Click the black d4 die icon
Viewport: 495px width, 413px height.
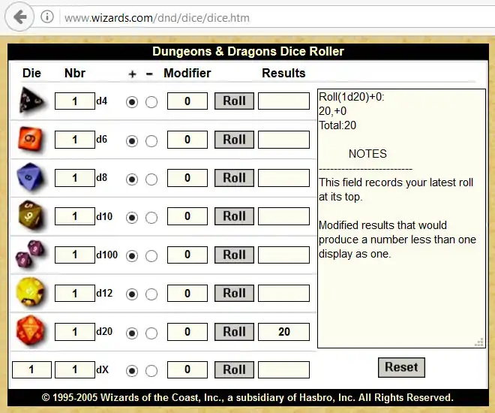tap(31, 101)
